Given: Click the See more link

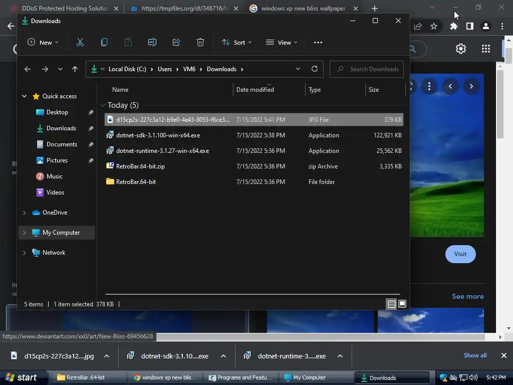Looking at the screenshot, I should [x=467, y=296].
